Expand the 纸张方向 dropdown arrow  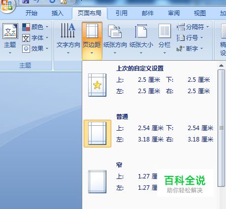click(x=115, y=53)
